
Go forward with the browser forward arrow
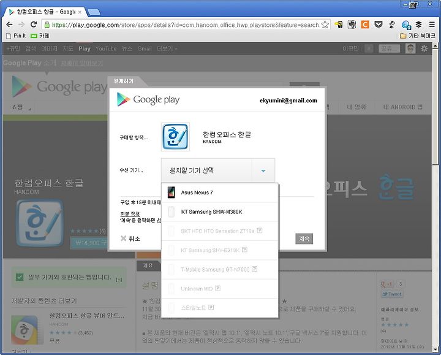21,25
